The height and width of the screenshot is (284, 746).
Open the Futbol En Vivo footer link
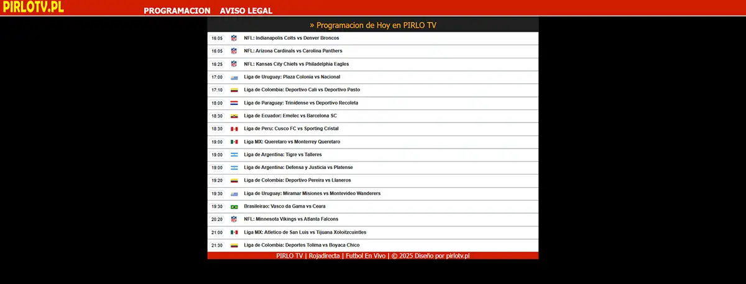pyautogui.click(x=366, y=255)
